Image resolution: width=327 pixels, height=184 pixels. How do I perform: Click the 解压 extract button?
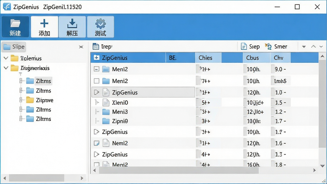(72, 27)
